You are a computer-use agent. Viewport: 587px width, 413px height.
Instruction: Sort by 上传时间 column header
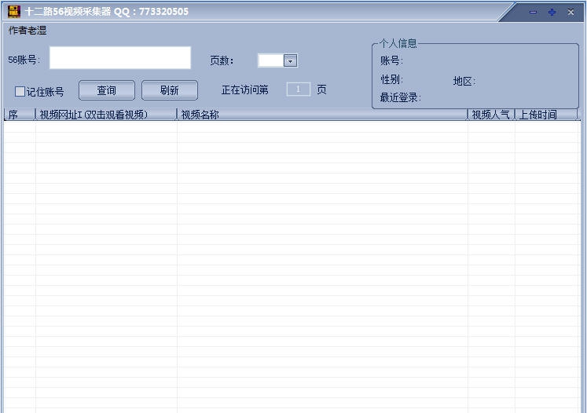click(x=546, y=115)
